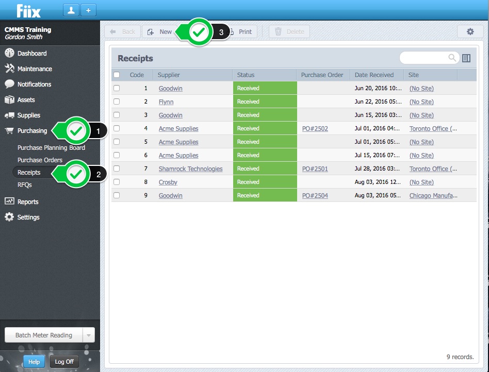Open the Chicago Manufa... site link
The width and height of the screenshot is (489, 372).
click(x=433, y=196)
